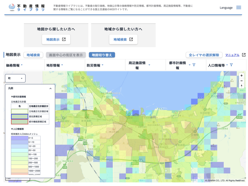
Task: Zoom out on the map
Action: pos(241,81)
